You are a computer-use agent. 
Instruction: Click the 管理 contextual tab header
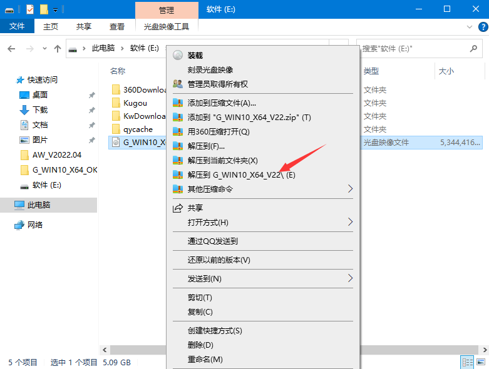pyautogui.click(x=167, y=10)
